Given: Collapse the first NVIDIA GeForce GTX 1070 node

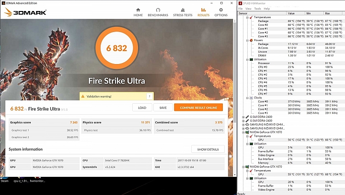Looking at the screenshot, I should (243, 132).
